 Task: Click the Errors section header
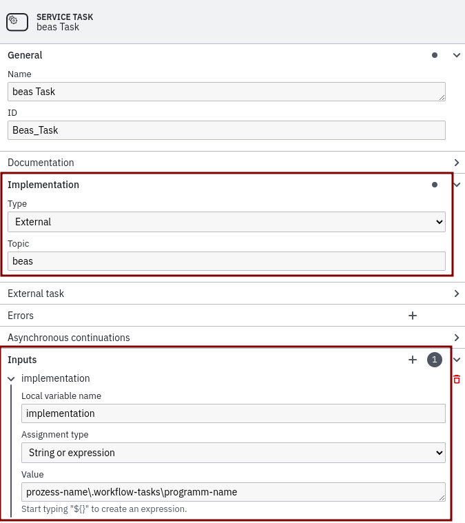21,316
